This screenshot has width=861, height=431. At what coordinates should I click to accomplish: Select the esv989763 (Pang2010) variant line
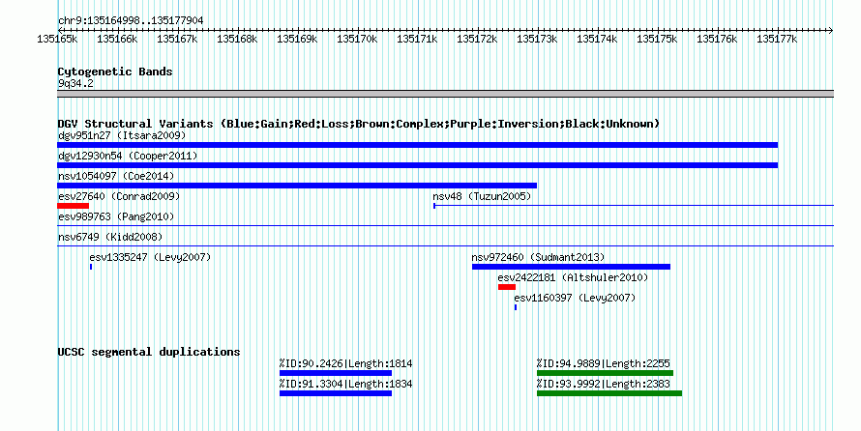click(445, 225)
